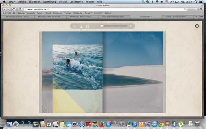Click the Share button in Safari toolbar
Viewport: 206px width, 129px height.
click(20, 9)
